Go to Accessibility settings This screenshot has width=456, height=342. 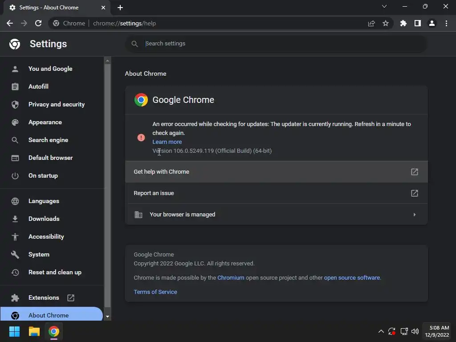[46, 237]
